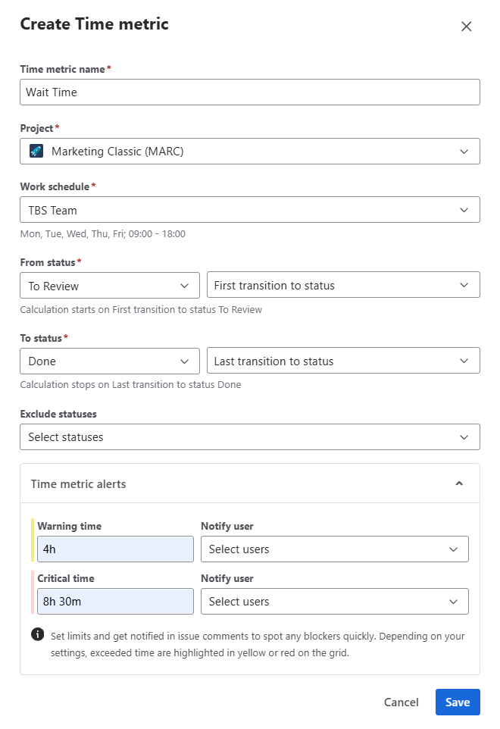Change the First transition to status option
This screenshot has height=729, width=500.
point(342,286)
